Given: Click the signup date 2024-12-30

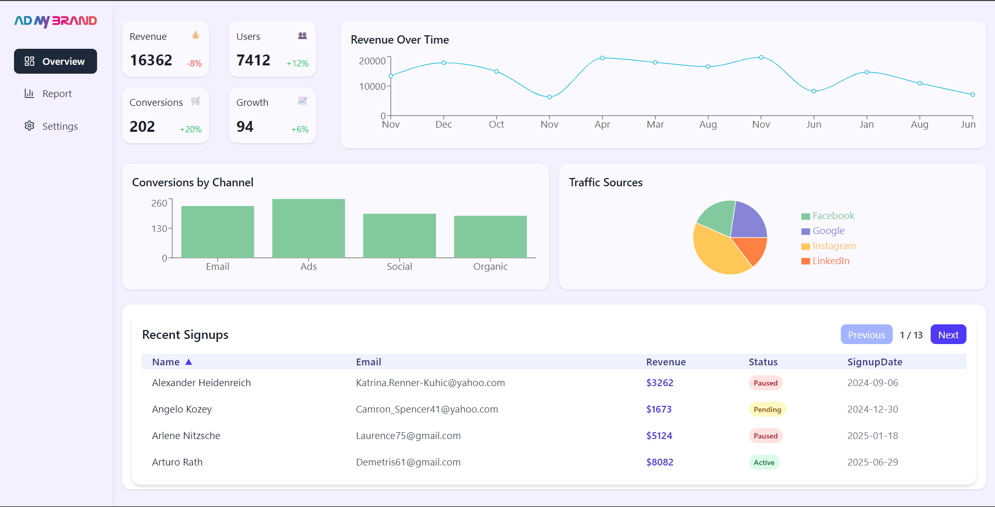Looking at the screenshot, I should point(873,409).
